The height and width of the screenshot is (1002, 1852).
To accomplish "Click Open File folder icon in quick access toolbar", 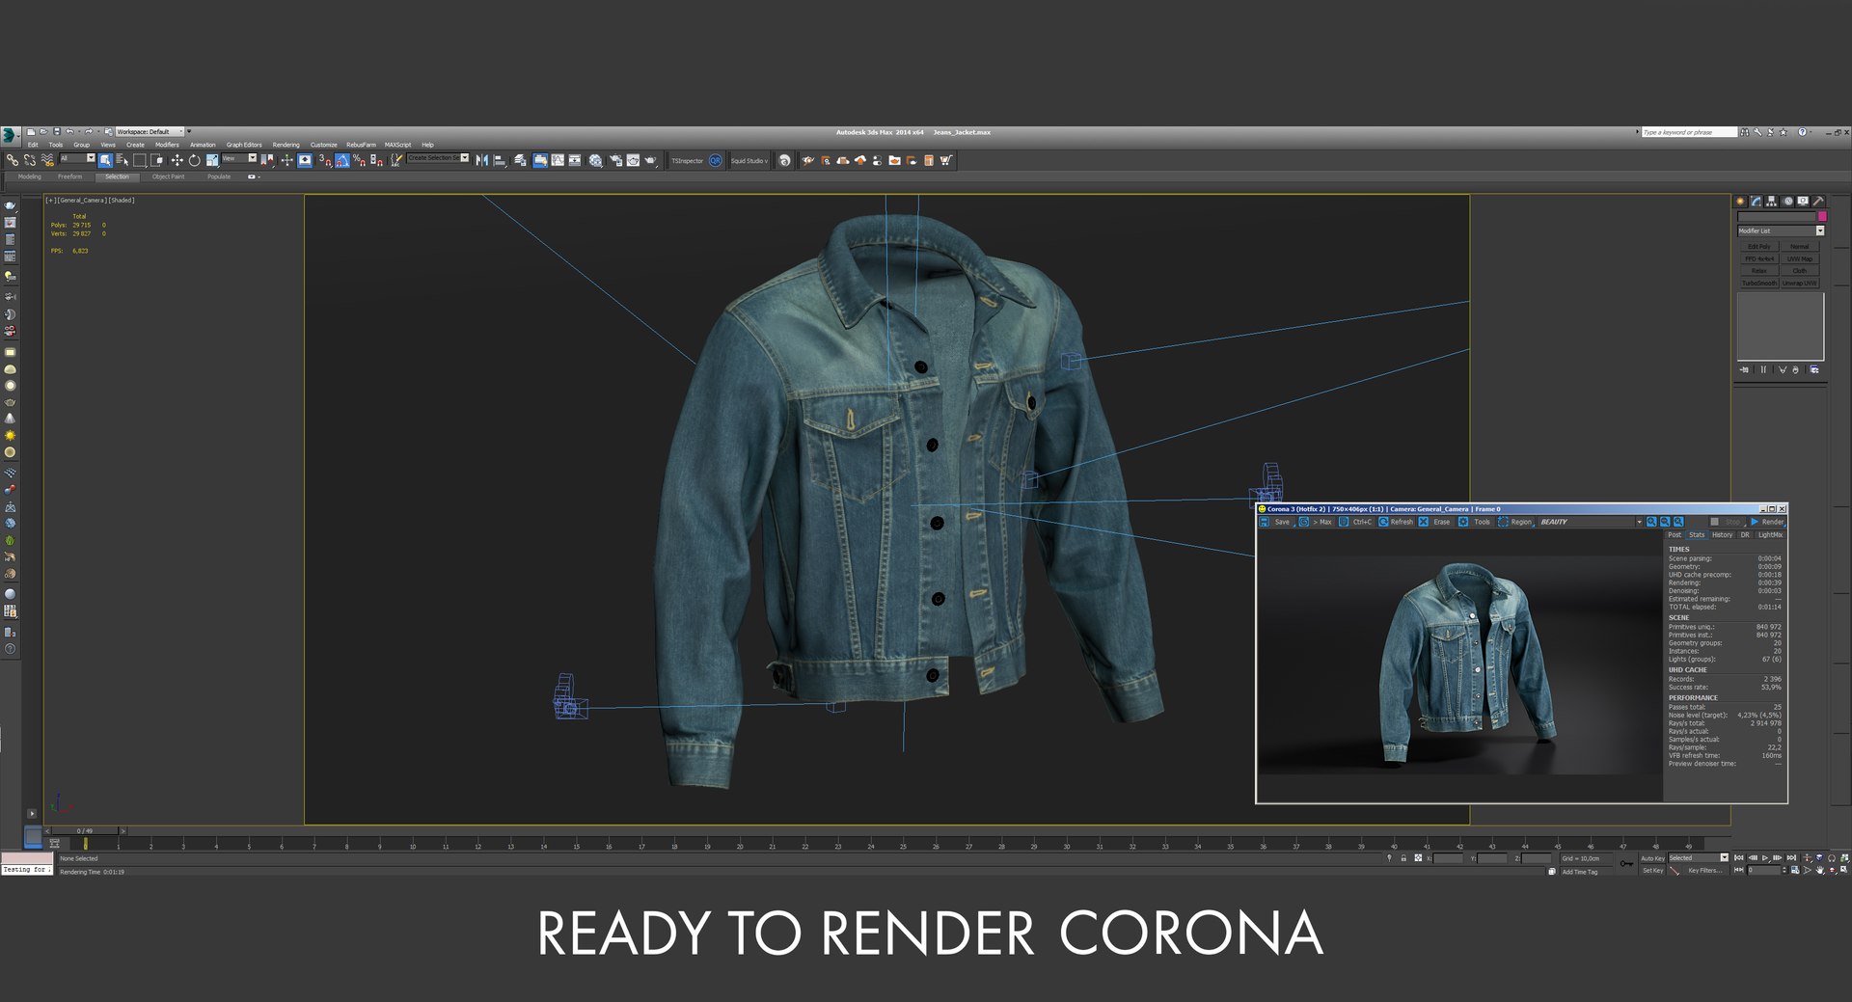I will click(x=43, y=131).
